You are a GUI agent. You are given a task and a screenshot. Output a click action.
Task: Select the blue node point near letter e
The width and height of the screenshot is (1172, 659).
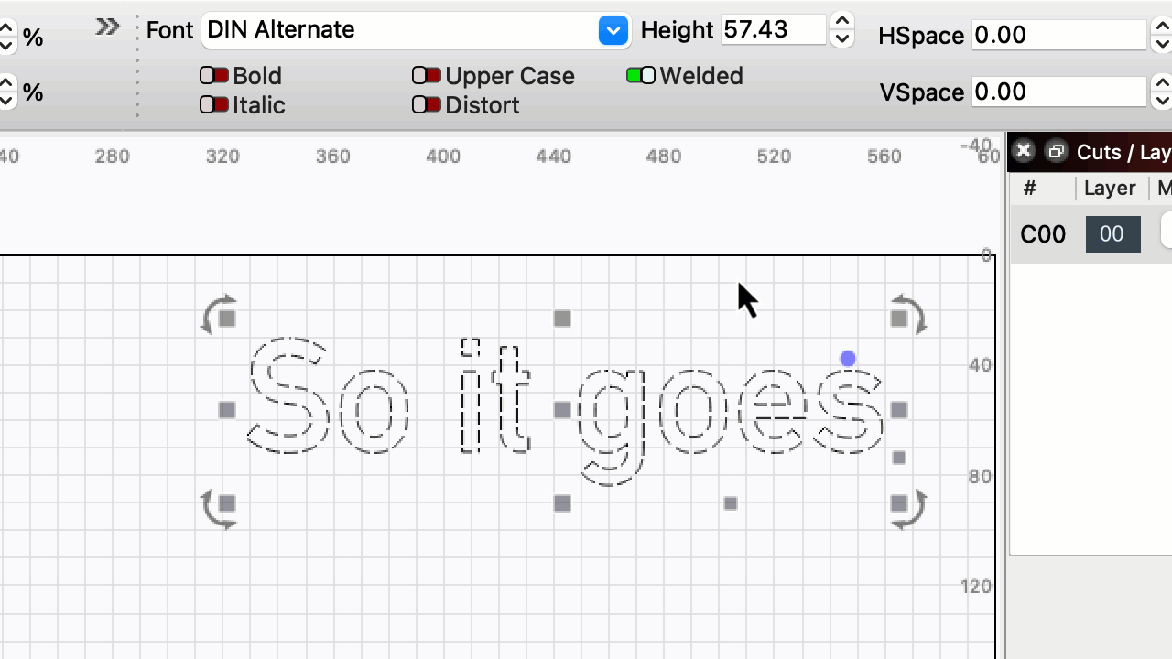pos(847,358)
